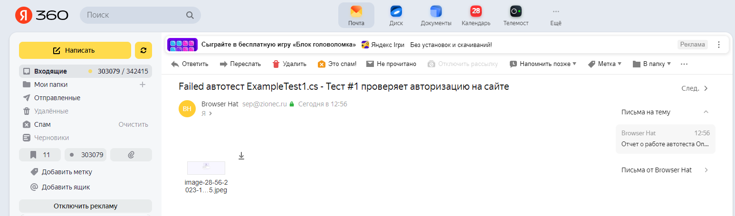Screen dimensions: 735x216
Task: Collapse the Related emails section
Action: click(706, 112)
